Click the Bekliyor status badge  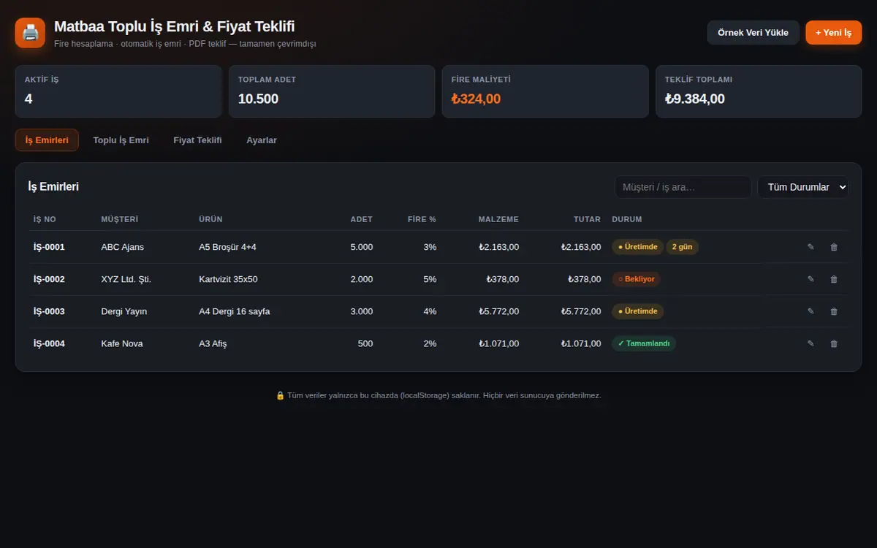pyautogui.click(x=637, y=279)
